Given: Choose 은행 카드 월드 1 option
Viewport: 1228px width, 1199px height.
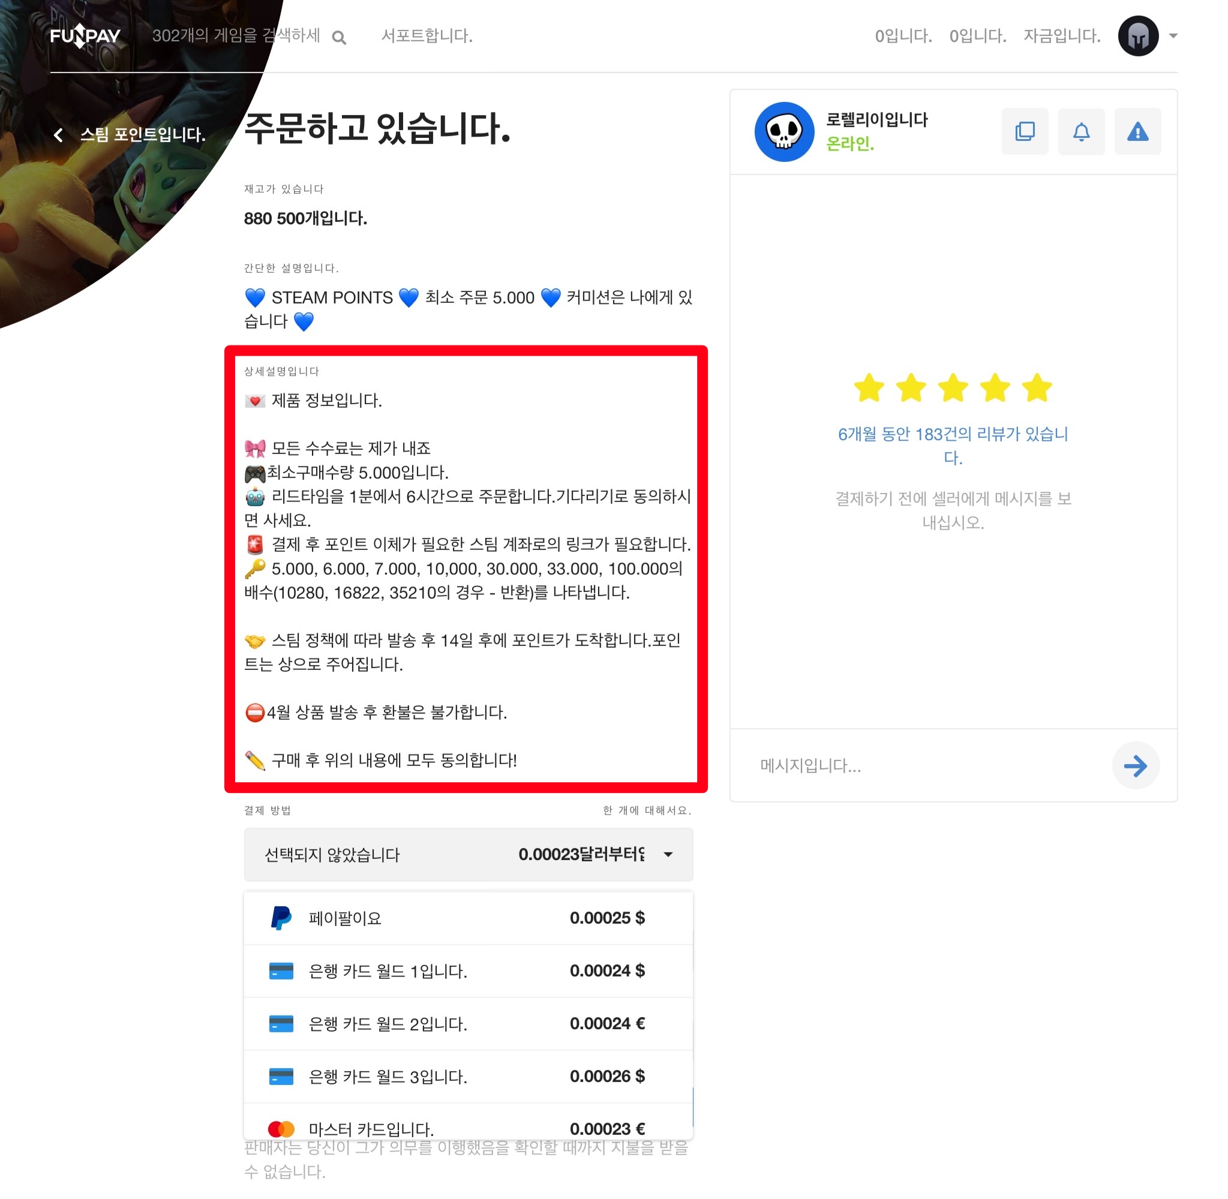Looking at the screenshot, I should tap(469, 971).
